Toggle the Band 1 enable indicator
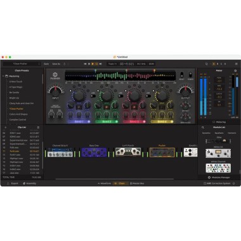 click(x=89, y=122)
